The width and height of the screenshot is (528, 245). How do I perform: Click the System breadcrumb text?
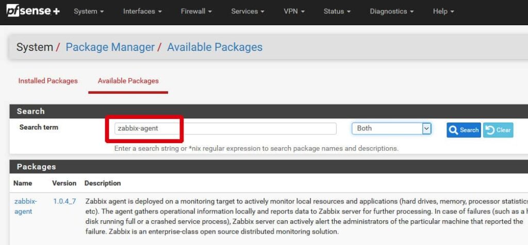(35, 47)
